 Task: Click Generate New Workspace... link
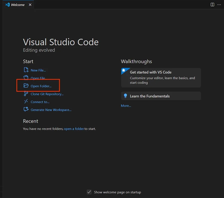pos(51,110)
